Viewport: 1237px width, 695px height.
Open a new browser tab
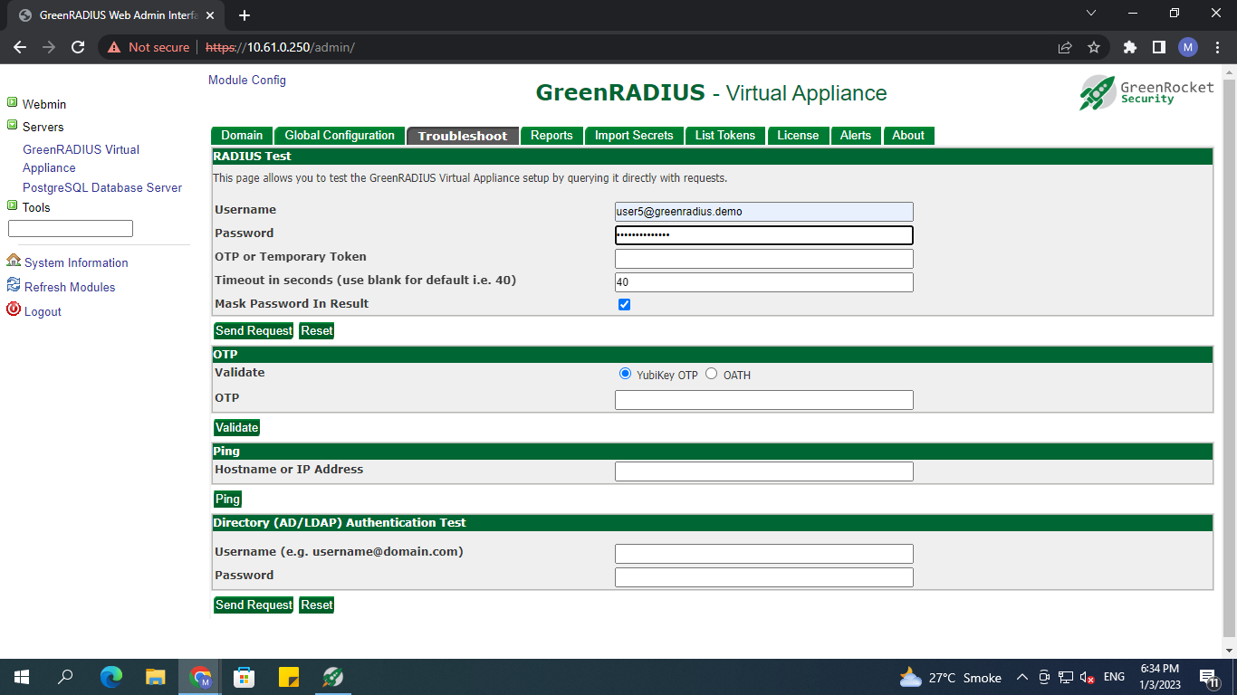pyautogui.click(x=245, y=15)
